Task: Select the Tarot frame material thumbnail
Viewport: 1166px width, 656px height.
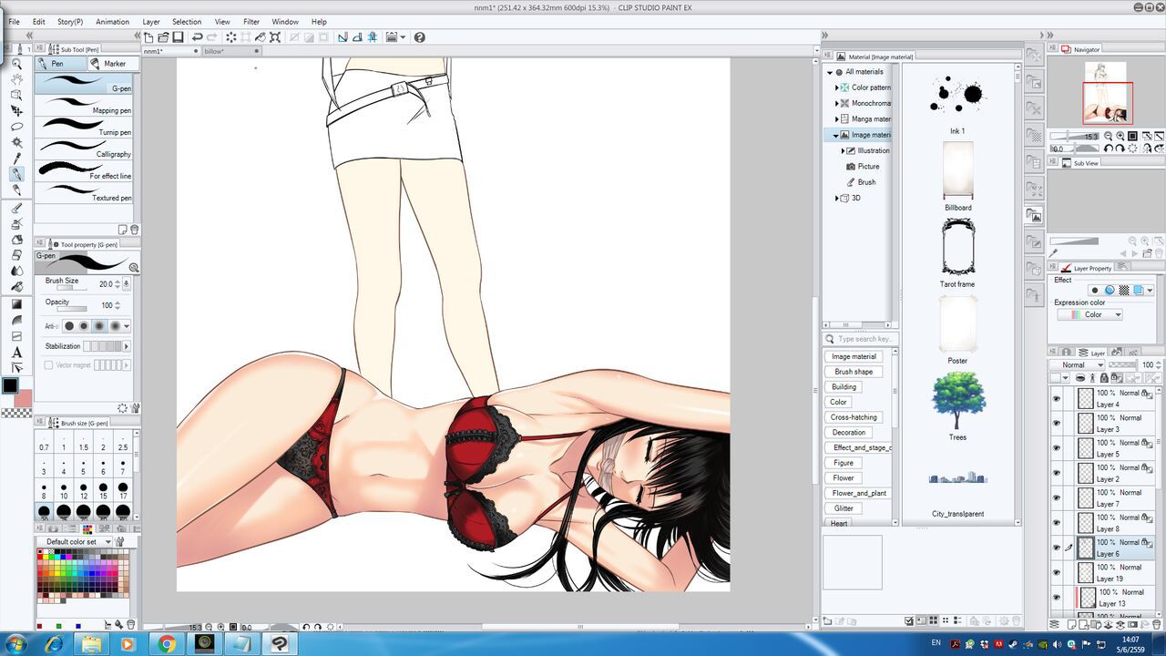Action: point(957,247)
